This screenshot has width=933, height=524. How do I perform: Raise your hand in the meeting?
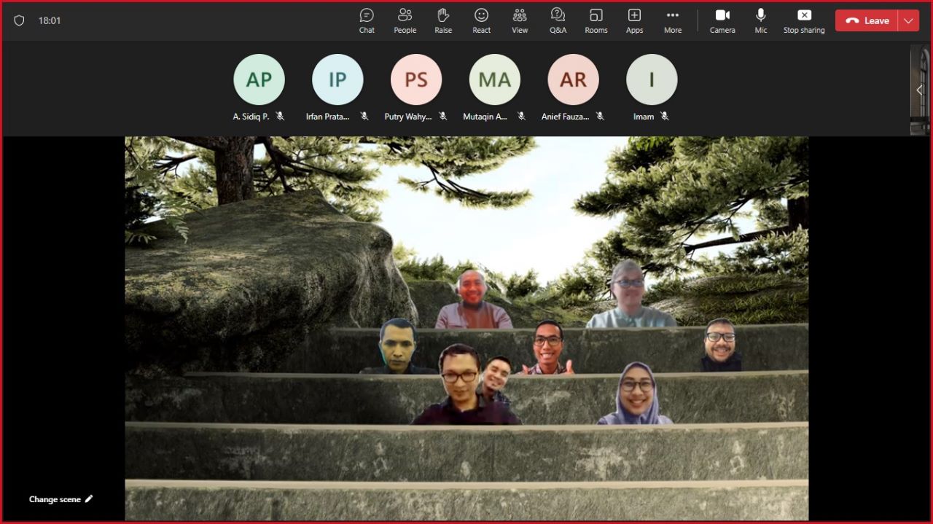point(443,20)
